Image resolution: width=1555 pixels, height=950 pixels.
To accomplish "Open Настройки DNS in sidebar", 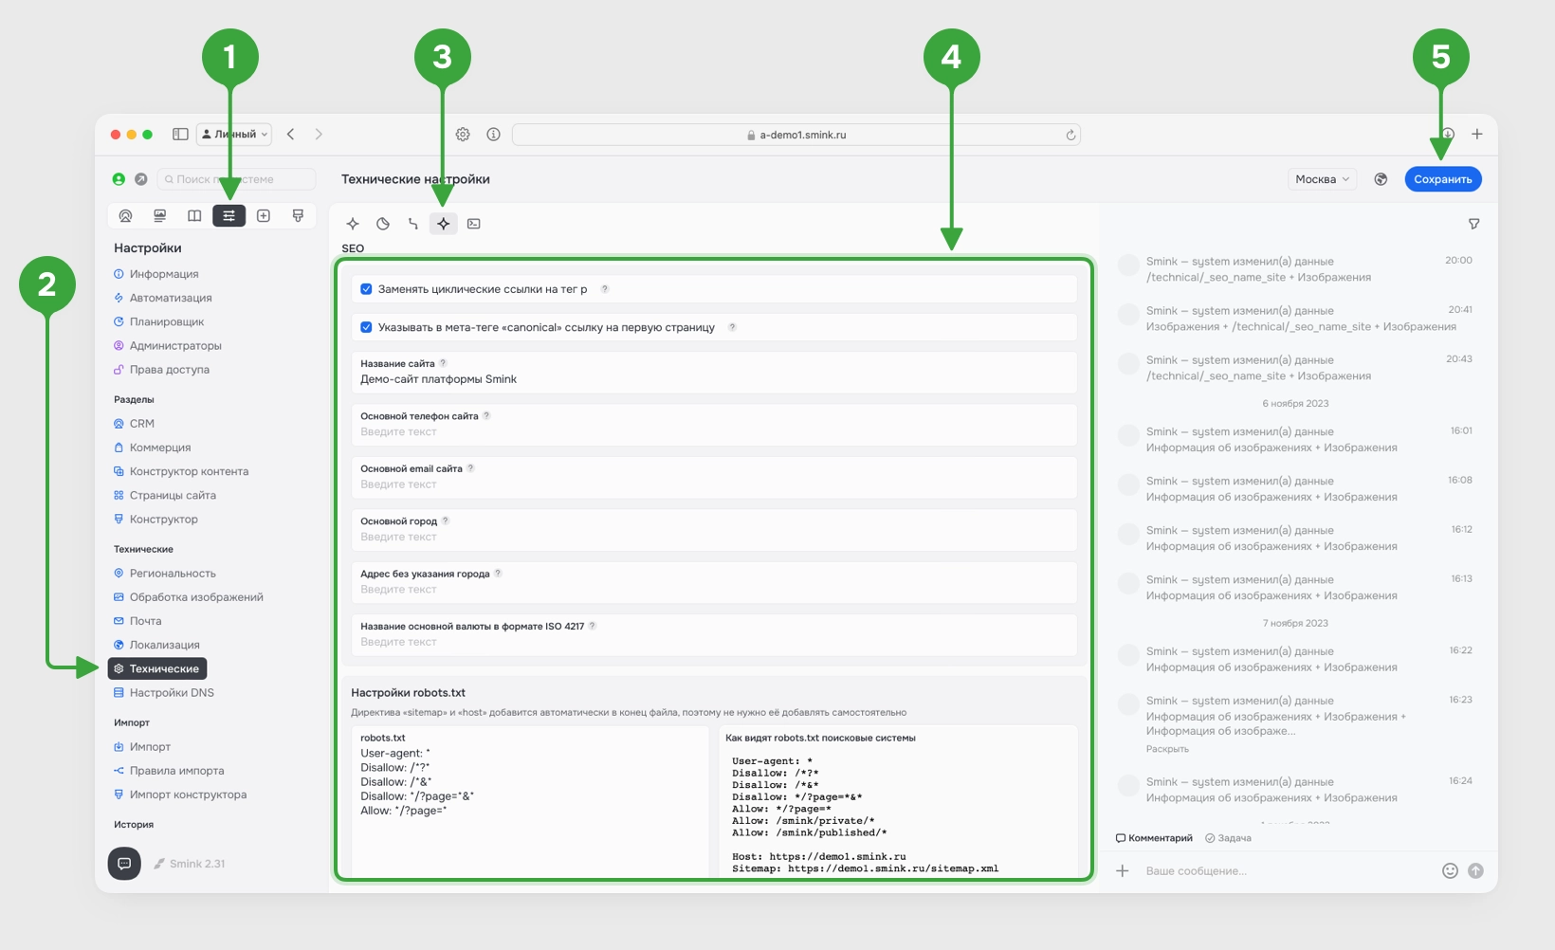I will (x=171, y=693).
